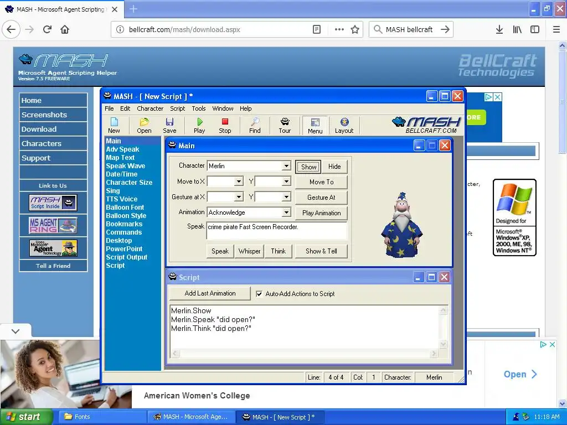Click the Layout toolbar icon

pyautogui.click(x=344, y=126)
